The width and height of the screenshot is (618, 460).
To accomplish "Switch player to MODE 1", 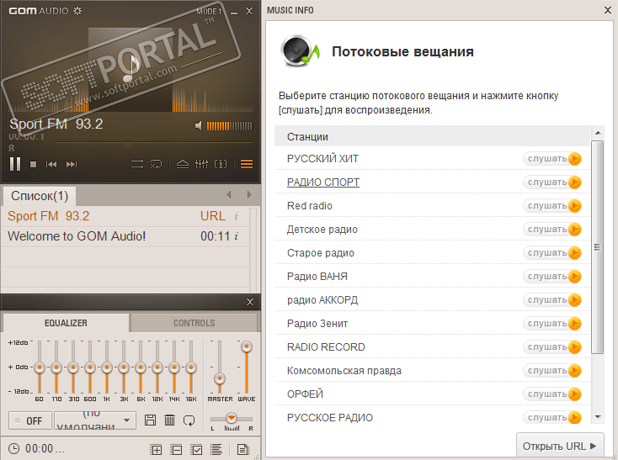I will (x=209, y=12).
